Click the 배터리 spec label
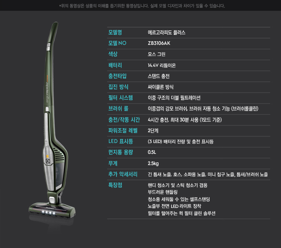The width and height of the screenshot is (281, 248). [115, 65]
